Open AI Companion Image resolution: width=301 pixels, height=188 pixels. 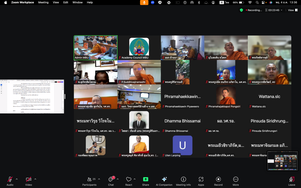[164, 181]
